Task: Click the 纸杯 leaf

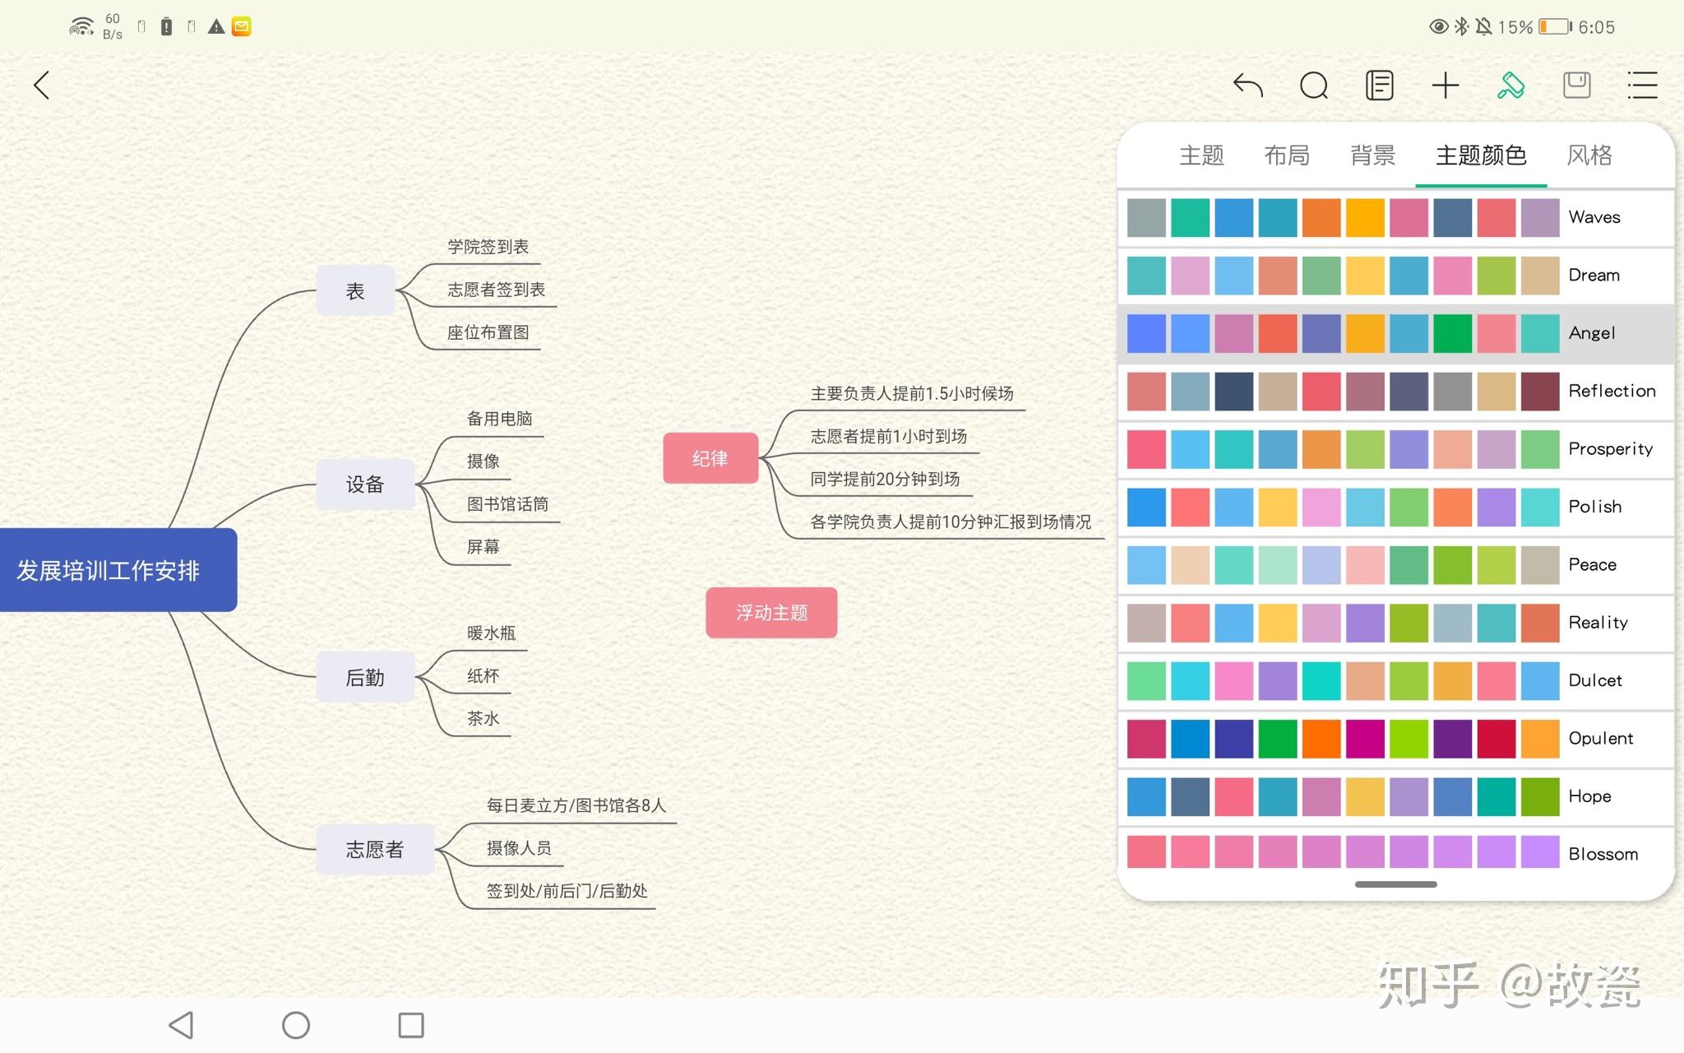Action: (x=483, y=676)
